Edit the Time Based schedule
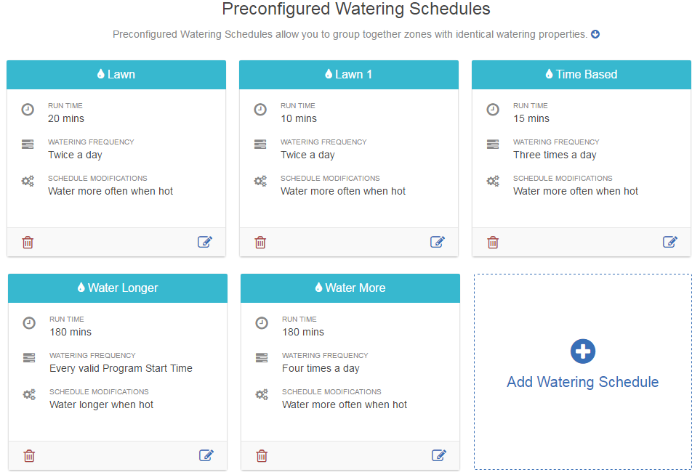The image size is (700, 472). click(x=670, y=242)
